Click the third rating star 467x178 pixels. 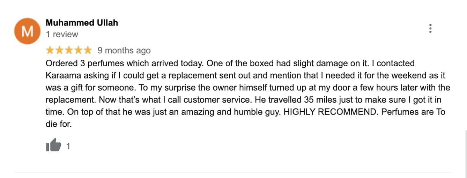coord(69,50)
